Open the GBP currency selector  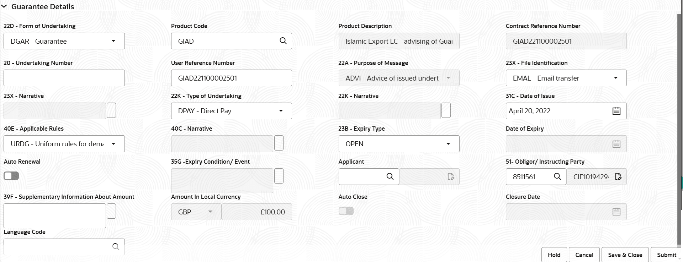[210, 212]
